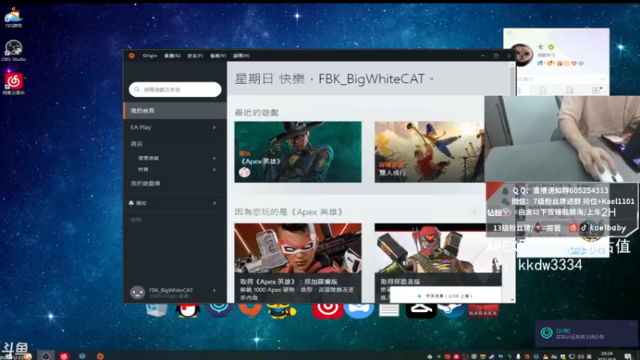Expand the FBK_BigWhiteCAT account chevron

[x=214, y=290]
